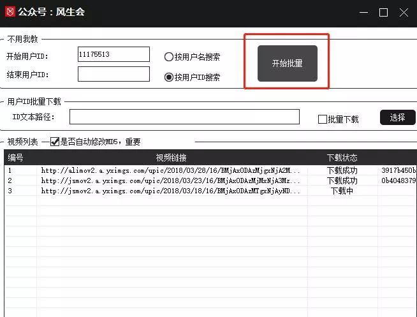This screenshot has height=317, width=417.
Task: Minimize the 风生会 window
Action: click(x=363, y=12)
